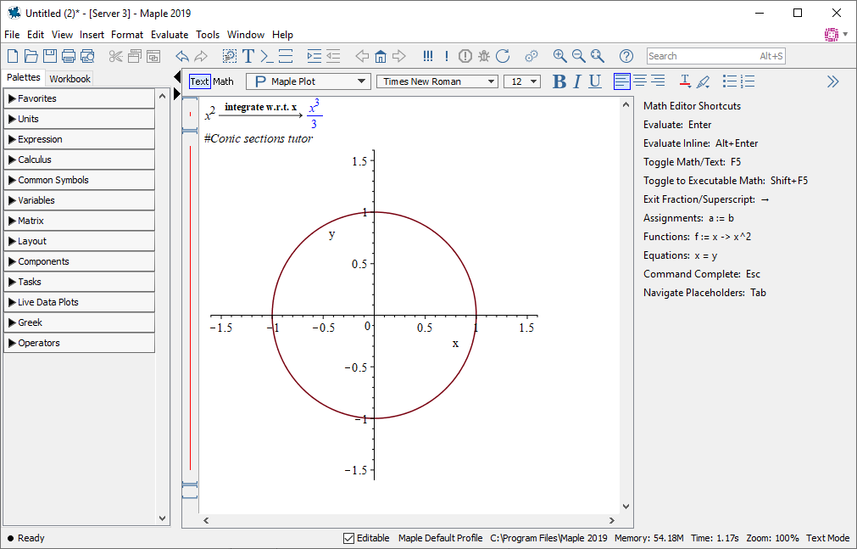Execute selection with single exclamation icon
Image resolution: width=857 pixels, height=549 pixels.
click(447, 56)
